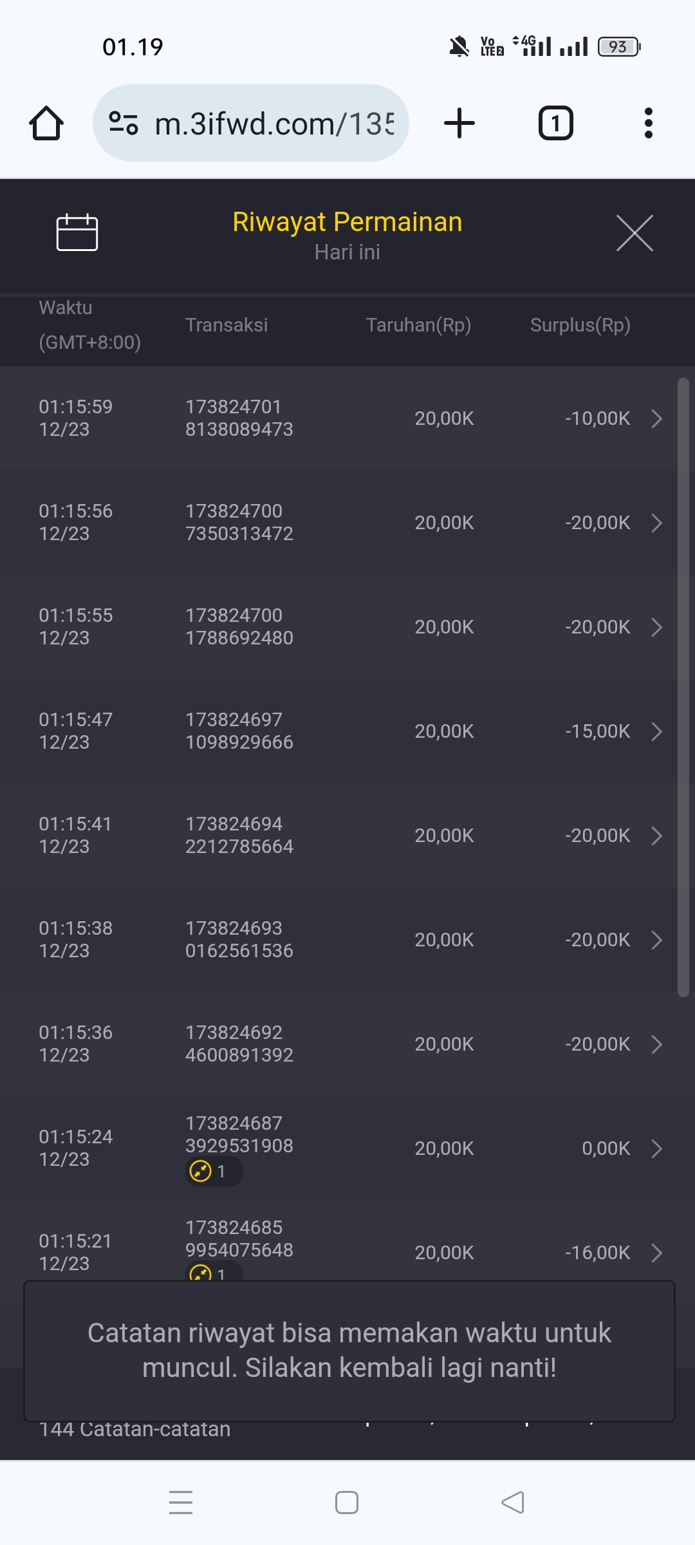The width and height of the screenshot is (695, 1545).
Task: Expand details of the 01:15:59 transaction
Action: pyautogui.click(x=656, y=418)
